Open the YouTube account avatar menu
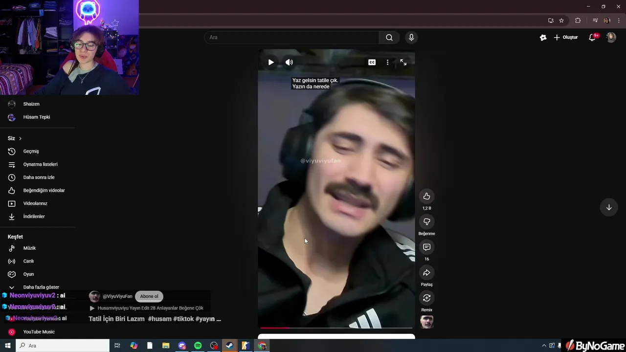The width and height of the screenshot is (626, 352). (611, 37)
